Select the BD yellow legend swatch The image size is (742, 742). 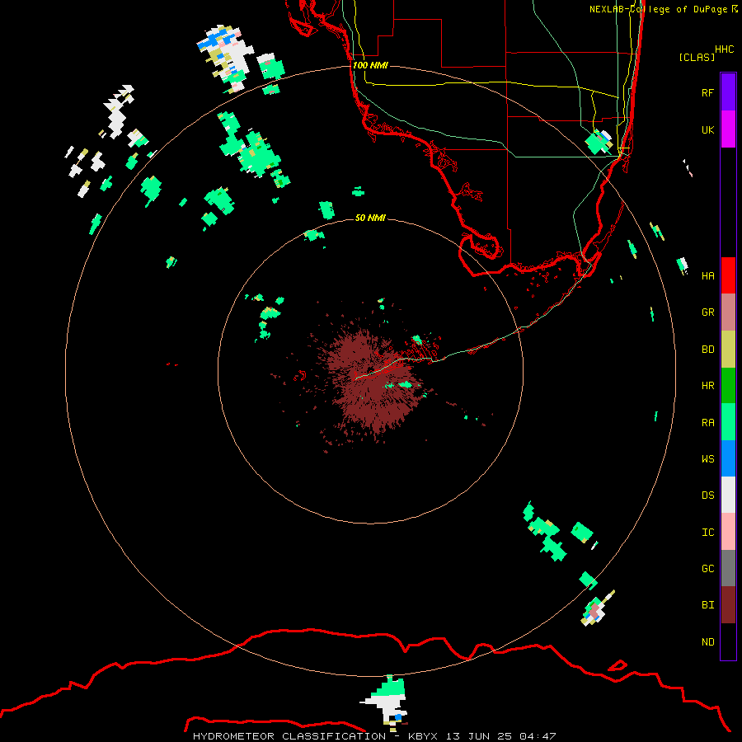728,349
